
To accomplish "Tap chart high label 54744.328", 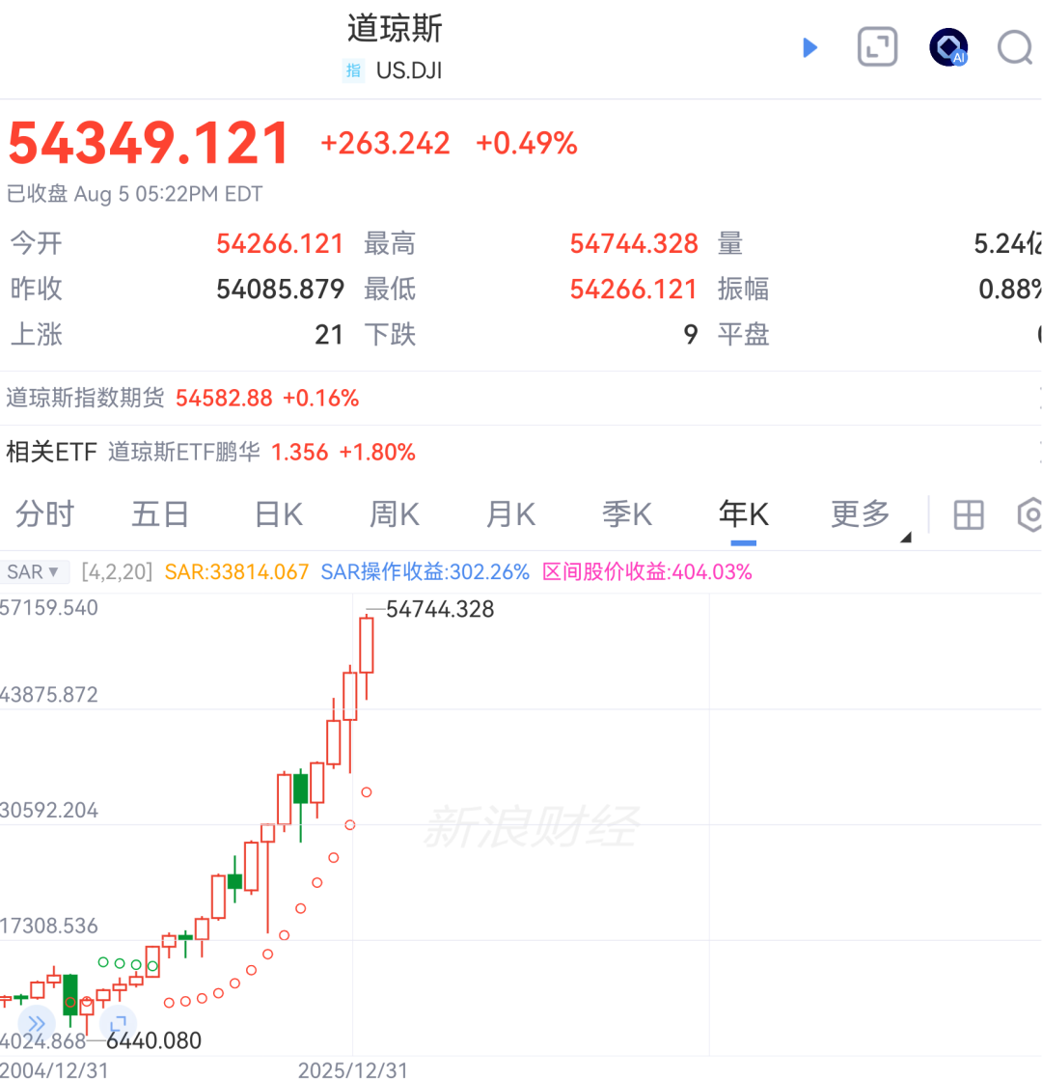I will pos(439,609).
